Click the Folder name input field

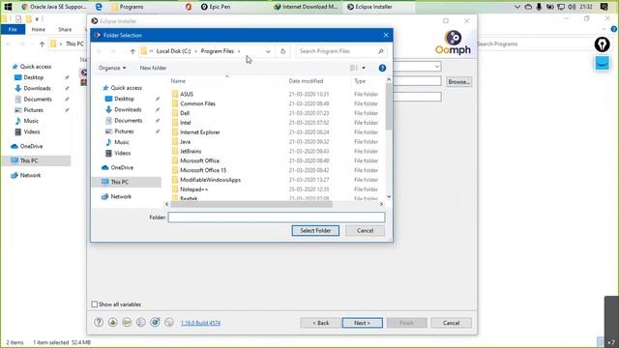pos(277,217)
